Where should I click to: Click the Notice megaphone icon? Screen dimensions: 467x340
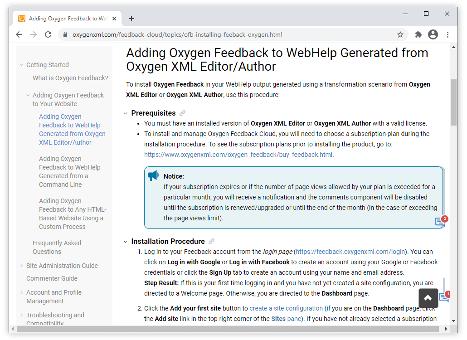pos(153,175)
